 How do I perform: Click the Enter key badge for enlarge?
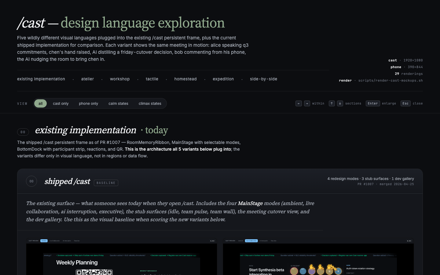click(x=373, y=104)
